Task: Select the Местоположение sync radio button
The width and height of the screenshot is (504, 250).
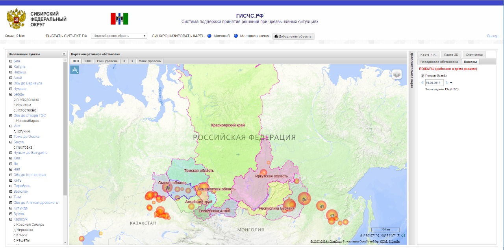Action: click(236, 36)
